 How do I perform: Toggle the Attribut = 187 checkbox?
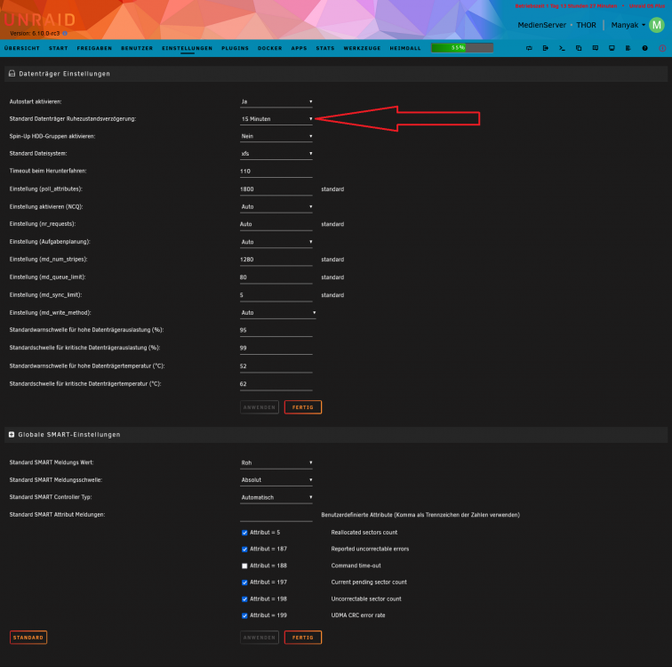click(x=244, y=549)
